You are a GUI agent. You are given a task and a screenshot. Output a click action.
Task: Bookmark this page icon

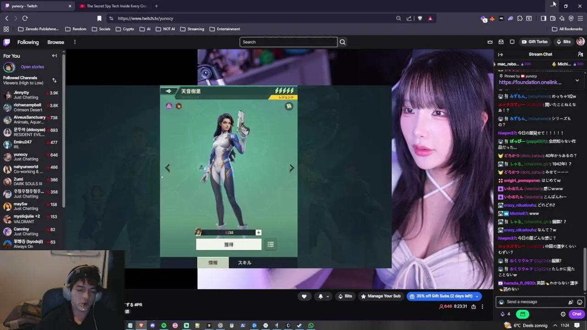[x=99, y=18]
